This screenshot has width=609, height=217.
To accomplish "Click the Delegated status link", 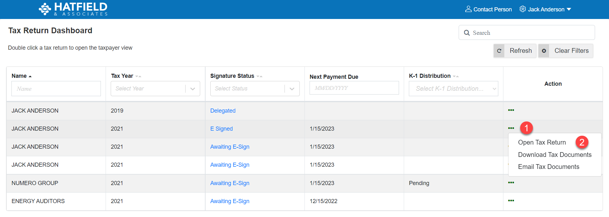I will pos(223,111).
